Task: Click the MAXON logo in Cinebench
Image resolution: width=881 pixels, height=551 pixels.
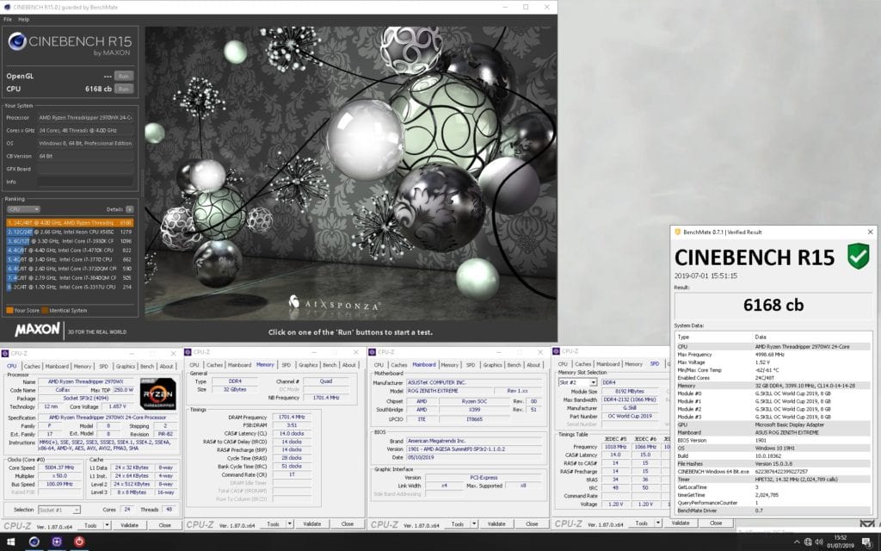Action: coord(37,330)
